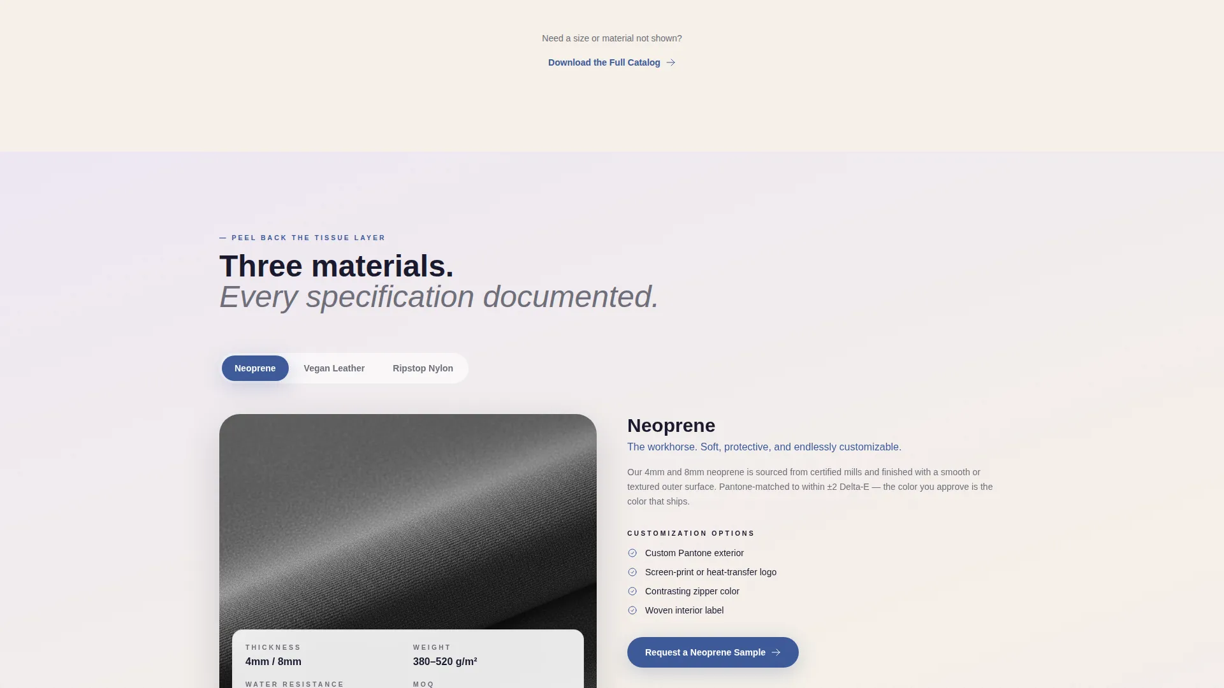Click the text Screen-print or heat-transfer logo

click(x=711, y=572)
